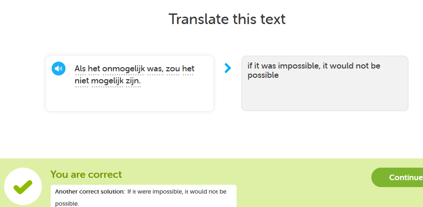This screenshot has width=423, height=207.
Task: Click the alternate solution "If it were impossible" text
Action: [x=156, y=191]
